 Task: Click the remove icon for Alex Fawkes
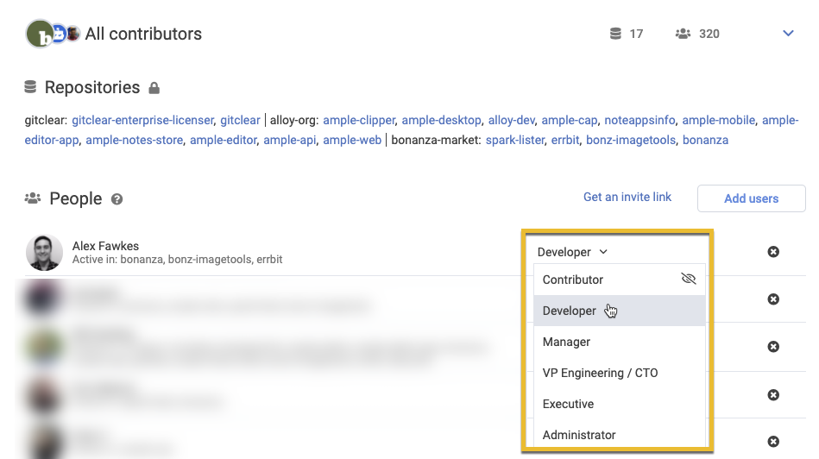click(773, 252)
